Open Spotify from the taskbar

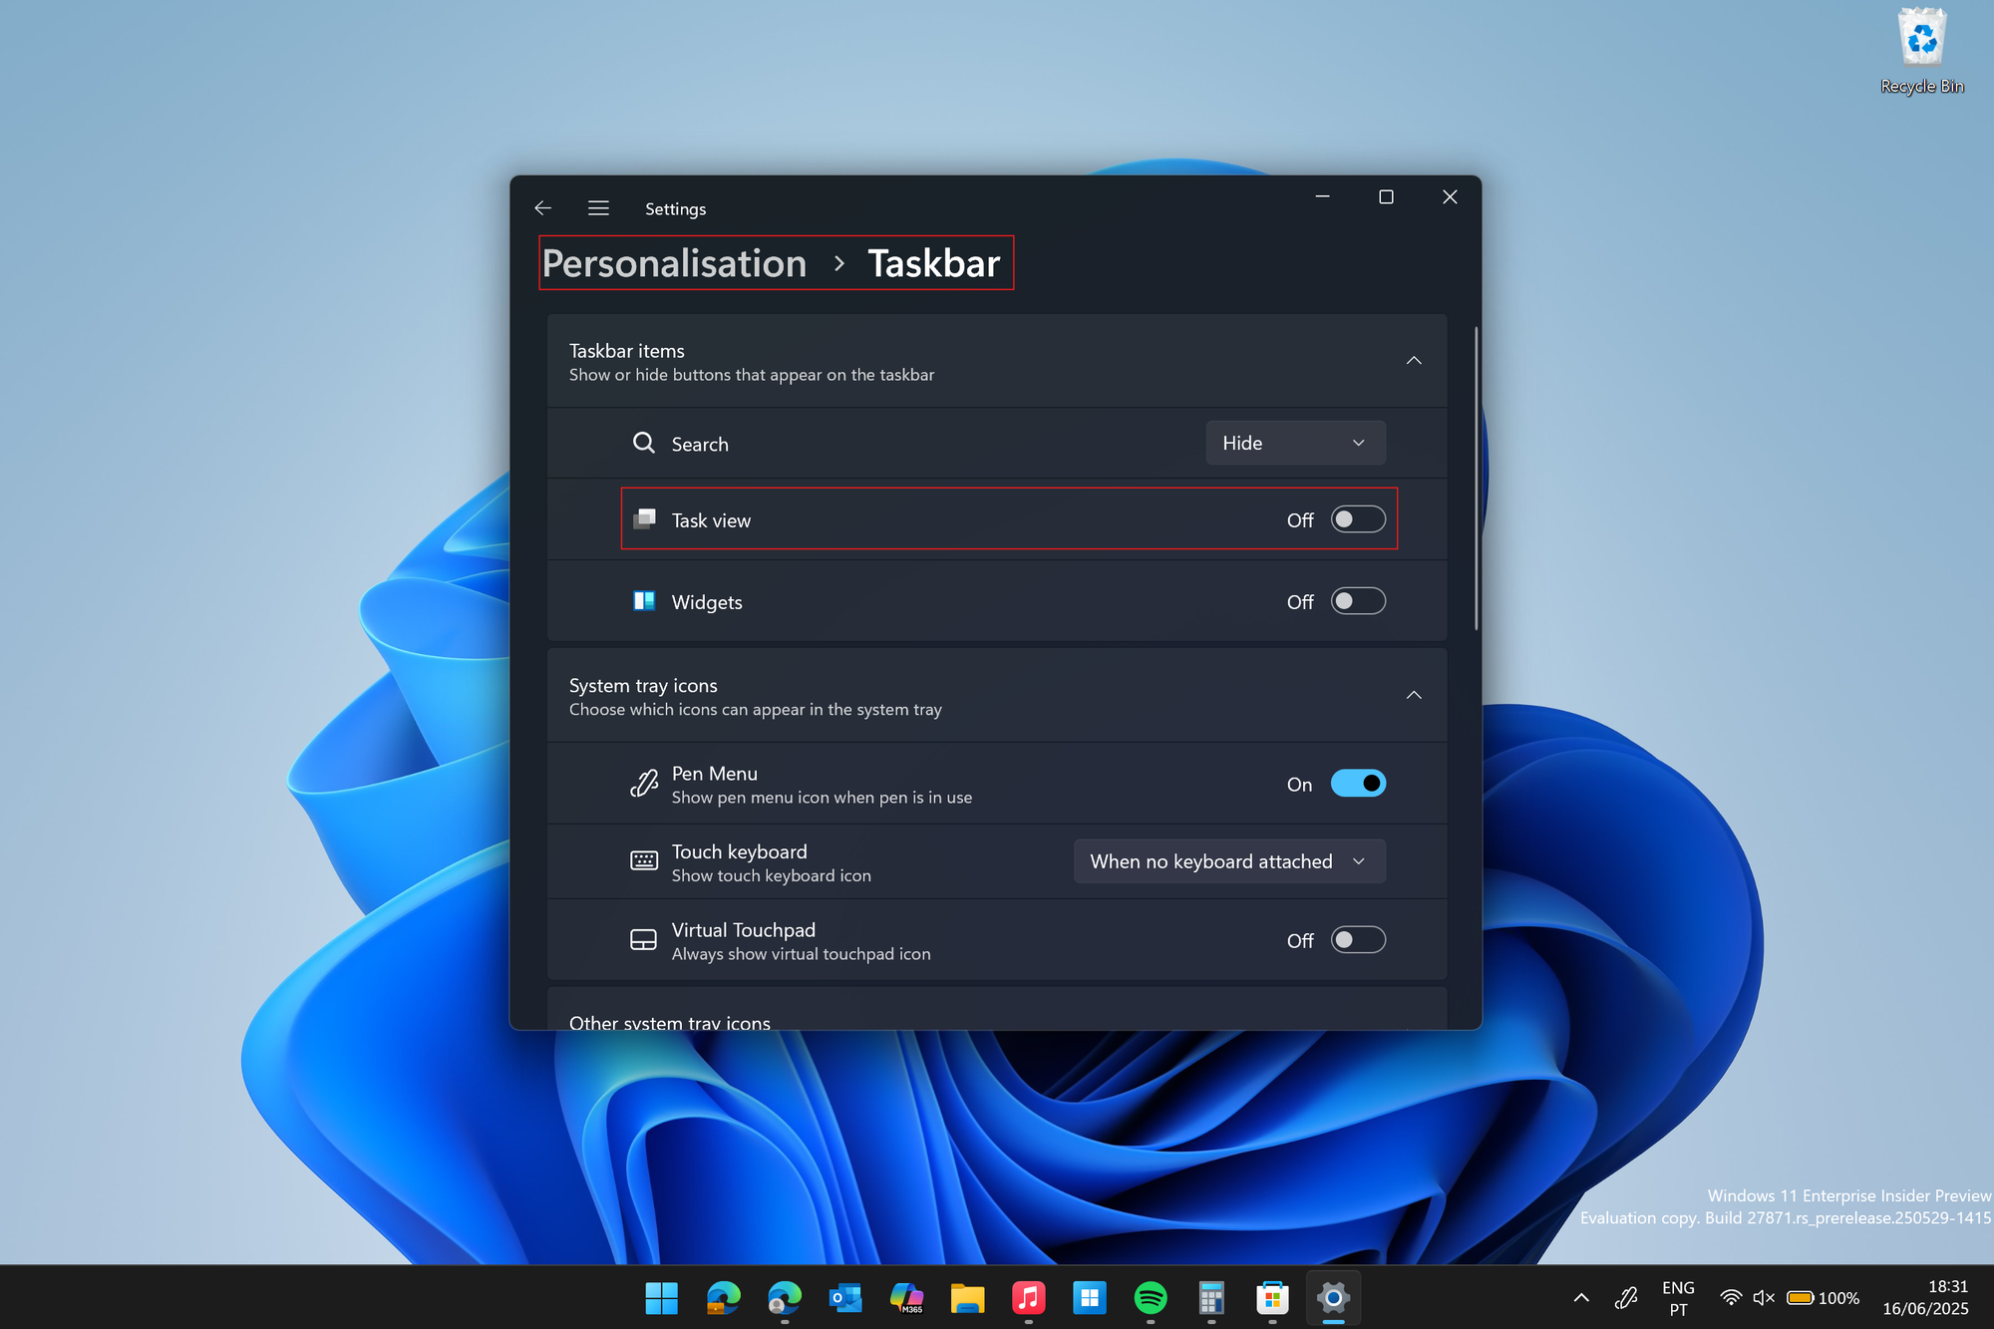pos(1151,1298)
